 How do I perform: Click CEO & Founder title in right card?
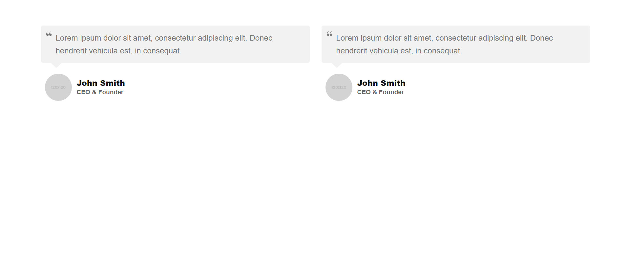click(381, 92)
